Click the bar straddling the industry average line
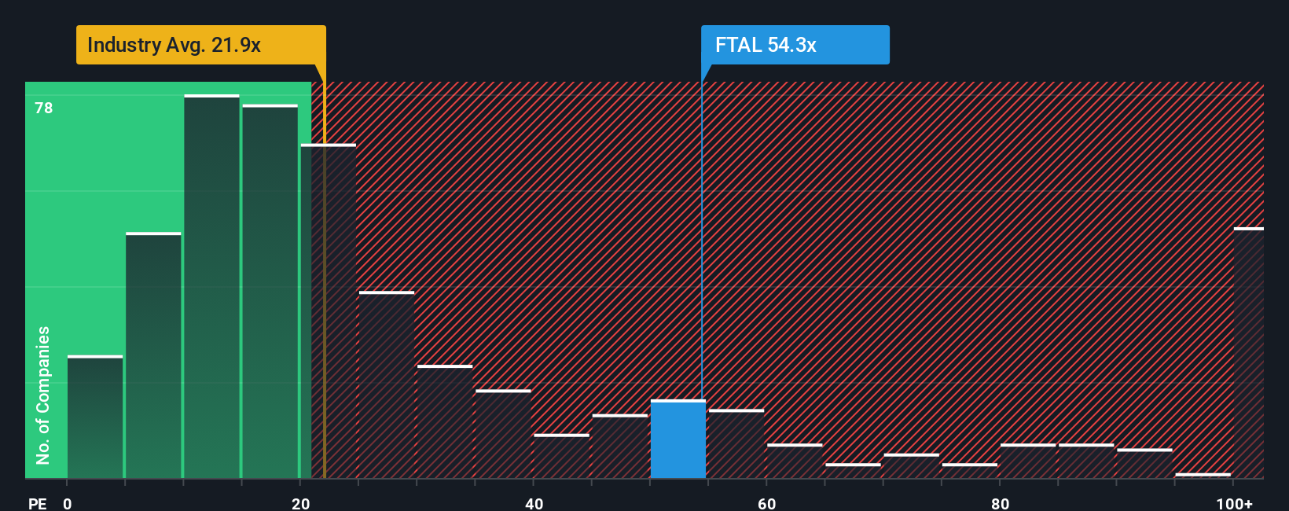Viewport: 1289px width, 511px height. pos(328,311)
